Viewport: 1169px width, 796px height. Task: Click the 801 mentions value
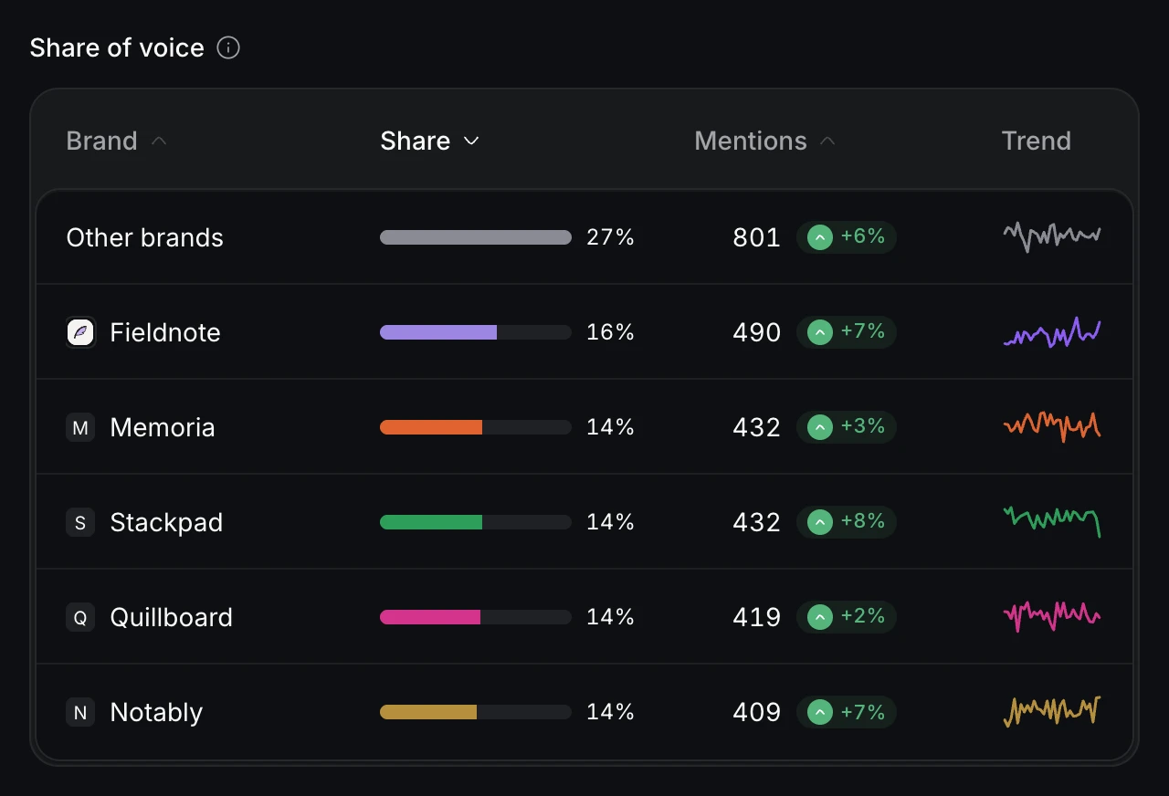(757, 237)
